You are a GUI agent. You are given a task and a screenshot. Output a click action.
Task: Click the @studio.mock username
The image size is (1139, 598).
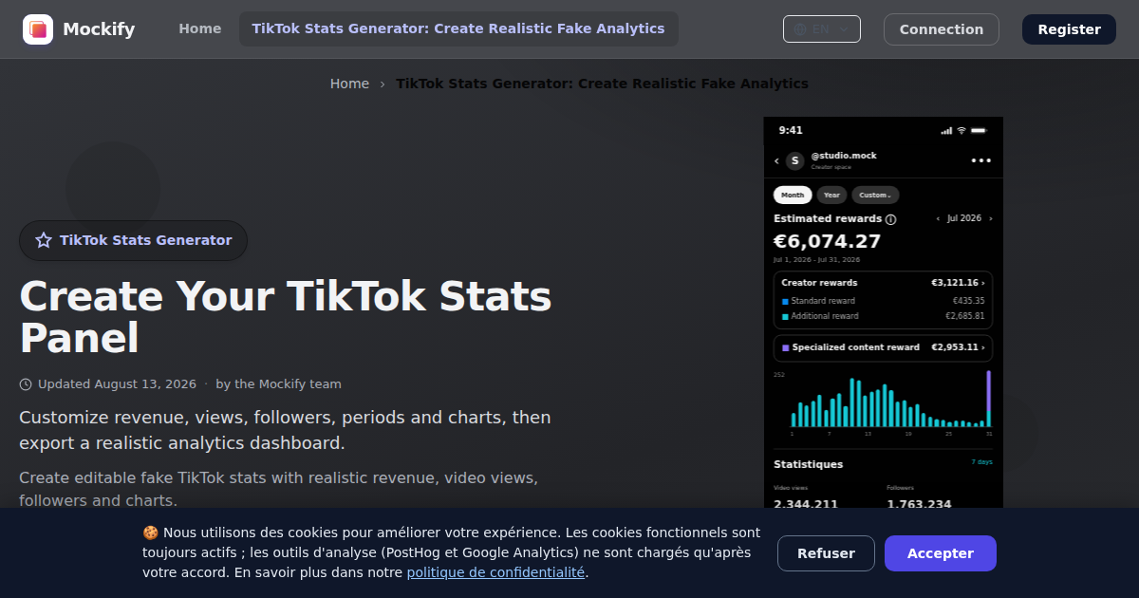tap(844, 156)
